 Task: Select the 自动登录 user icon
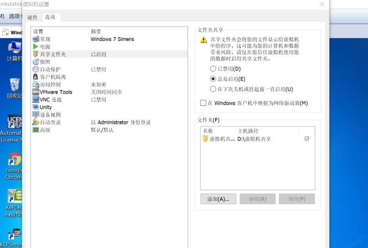click(x=36, y=122)
